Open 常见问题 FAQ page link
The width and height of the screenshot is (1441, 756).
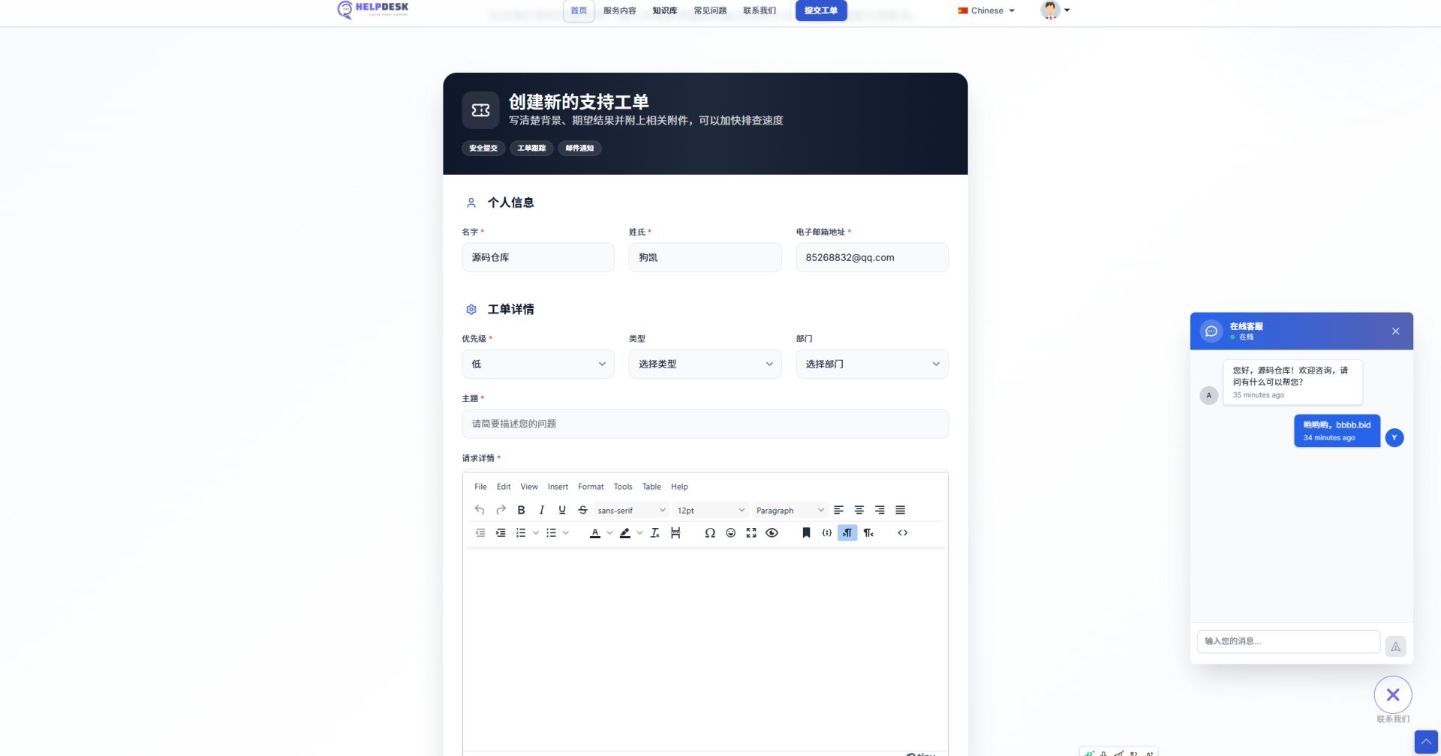click(710, 10)
